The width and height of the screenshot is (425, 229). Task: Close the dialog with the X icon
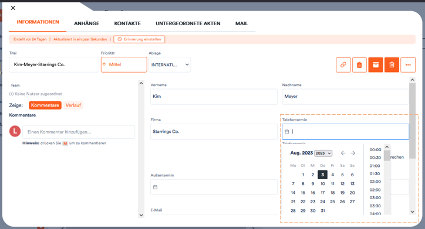pyautogui.click(x=13, y=8)
